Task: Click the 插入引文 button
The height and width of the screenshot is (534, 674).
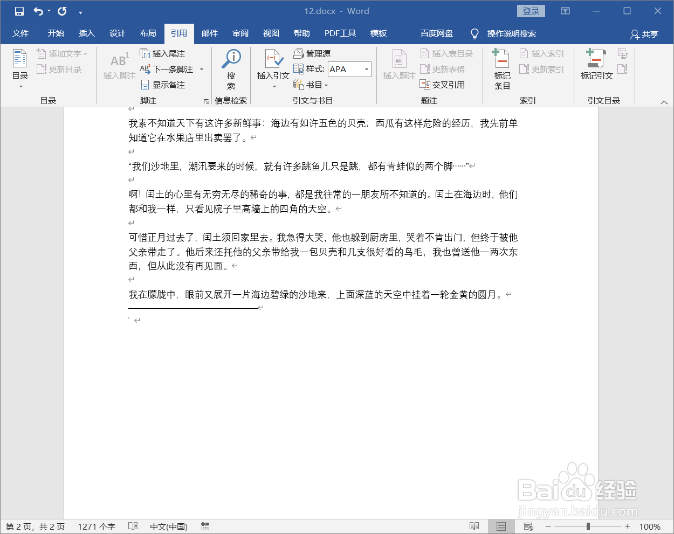Action: [273, 68]
